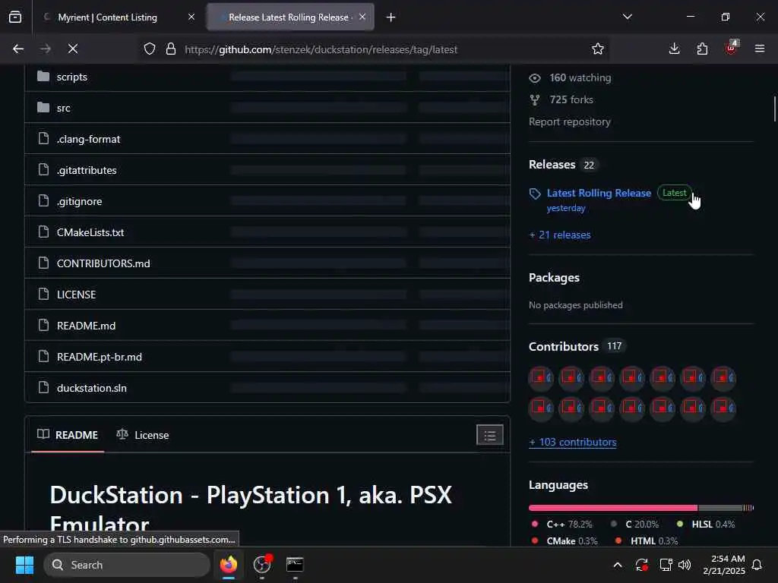
Task: Open the Packages heading link
Action: pyautogui.click(x=554, y=278)
